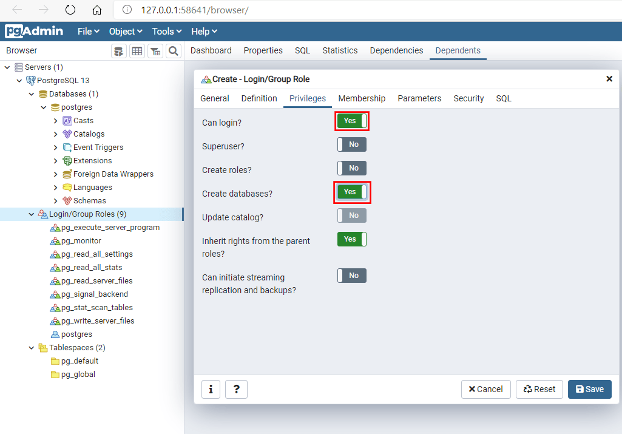Toggle the 'Can login?' switch

tap(352, 121)
